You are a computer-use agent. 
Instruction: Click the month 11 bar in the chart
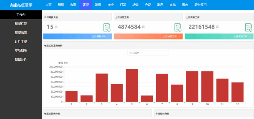pyautogui.click(x=222, y=90)
